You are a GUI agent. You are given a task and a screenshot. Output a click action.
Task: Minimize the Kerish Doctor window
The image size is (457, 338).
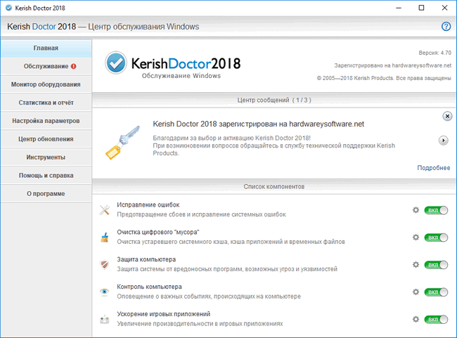[399, 8]
